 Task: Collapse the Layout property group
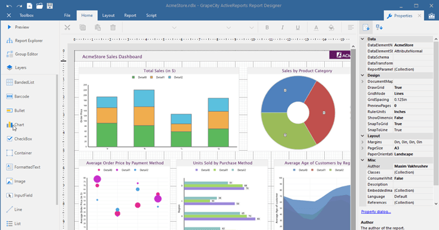[362, 136]
